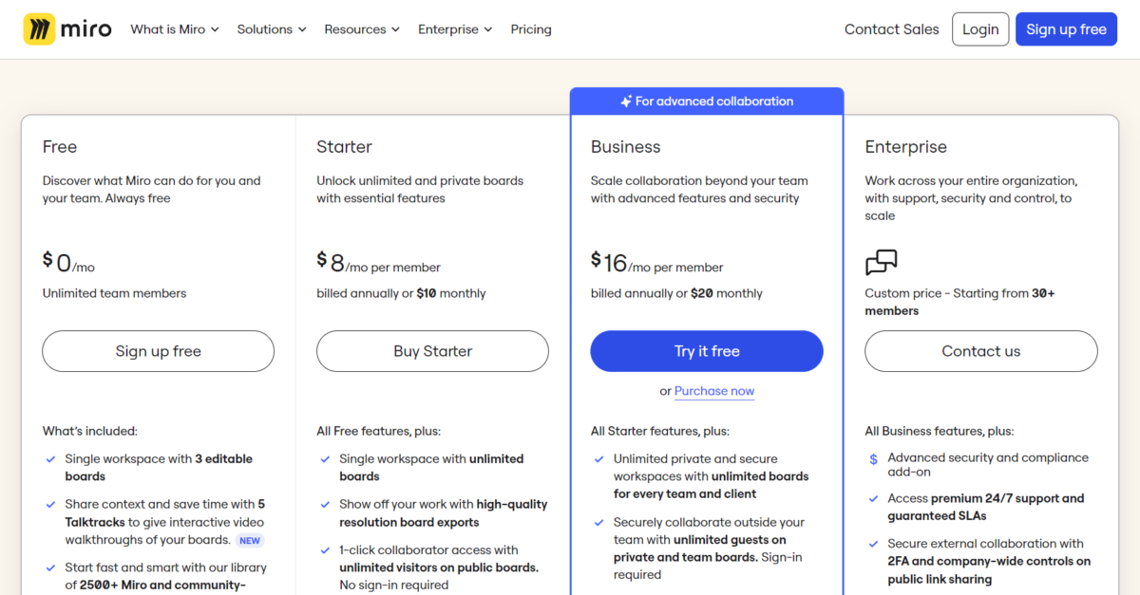Open Contact Sales from the top bar
This screenshot has width=1140, height=595.
891,29
